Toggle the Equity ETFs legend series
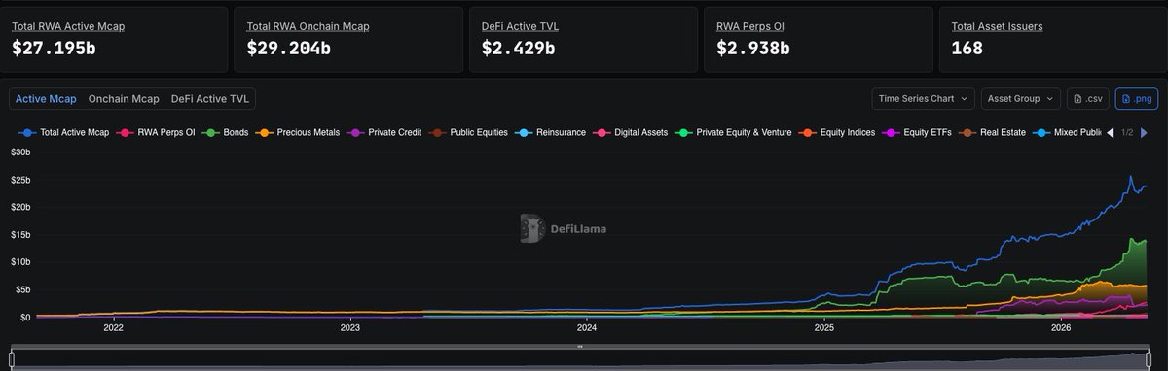 [x=918, y=132]
